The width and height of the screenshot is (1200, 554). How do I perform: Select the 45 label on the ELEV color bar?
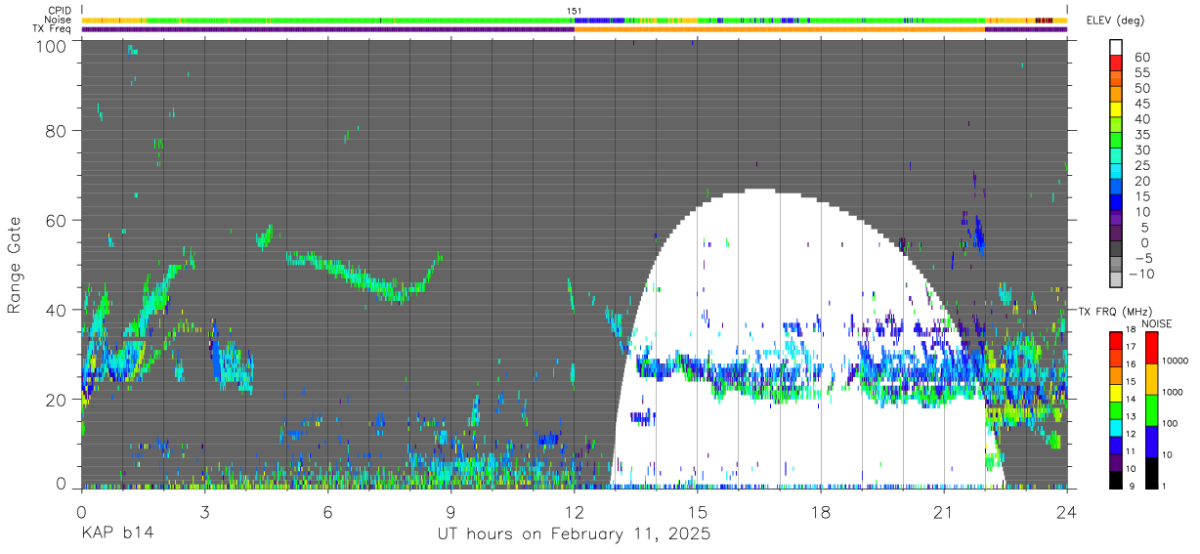pos(1141,104)
